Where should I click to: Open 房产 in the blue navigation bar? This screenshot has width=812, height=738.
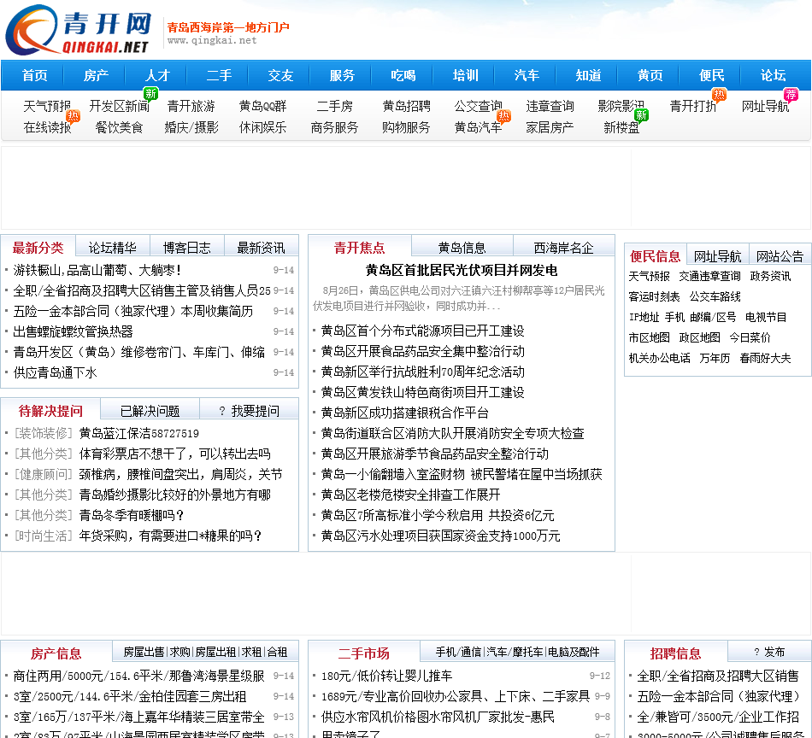pos(96,75)
